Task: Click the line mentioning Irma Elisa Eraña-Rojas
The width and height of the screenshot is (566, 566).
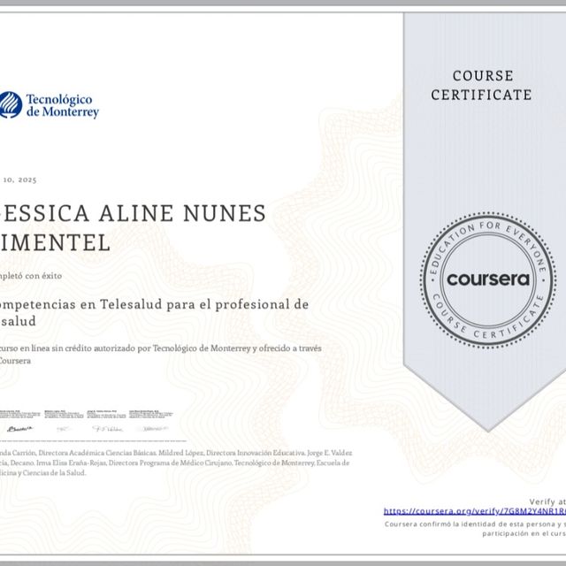Action: tap(175, 463)
